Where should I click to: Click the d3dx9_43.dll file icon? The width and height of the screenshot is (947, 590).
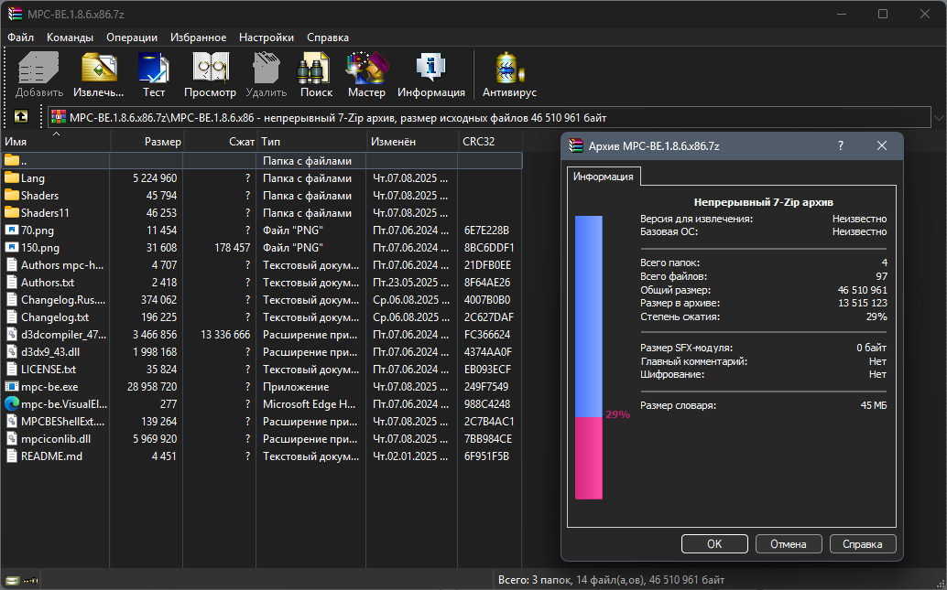(x=12, y=351)
